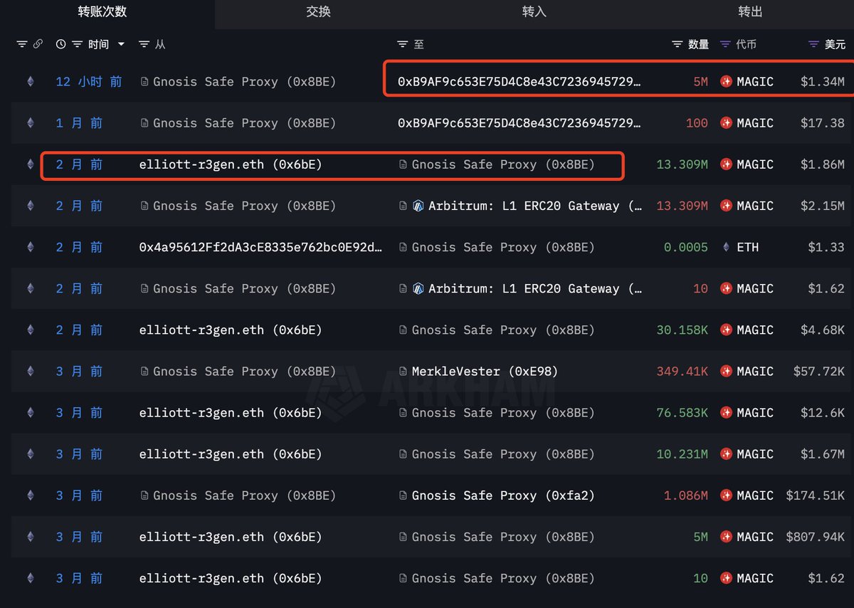Image resolution: width=854 pixels, height=608 pixels.
Task: Click the 1.086M amount value
Action: (x=686, y=496)
